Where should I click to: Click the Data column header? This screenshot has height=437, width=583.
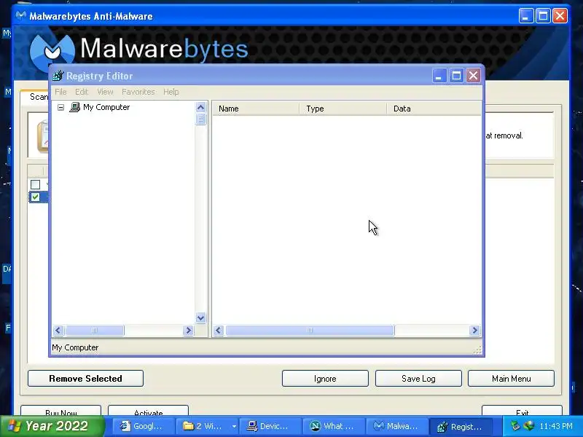pos(434,109)
